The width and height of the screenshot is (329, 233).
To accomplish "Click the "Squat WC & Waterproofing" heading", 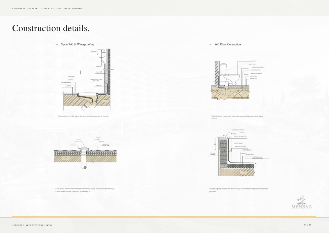I will point(78,44).
